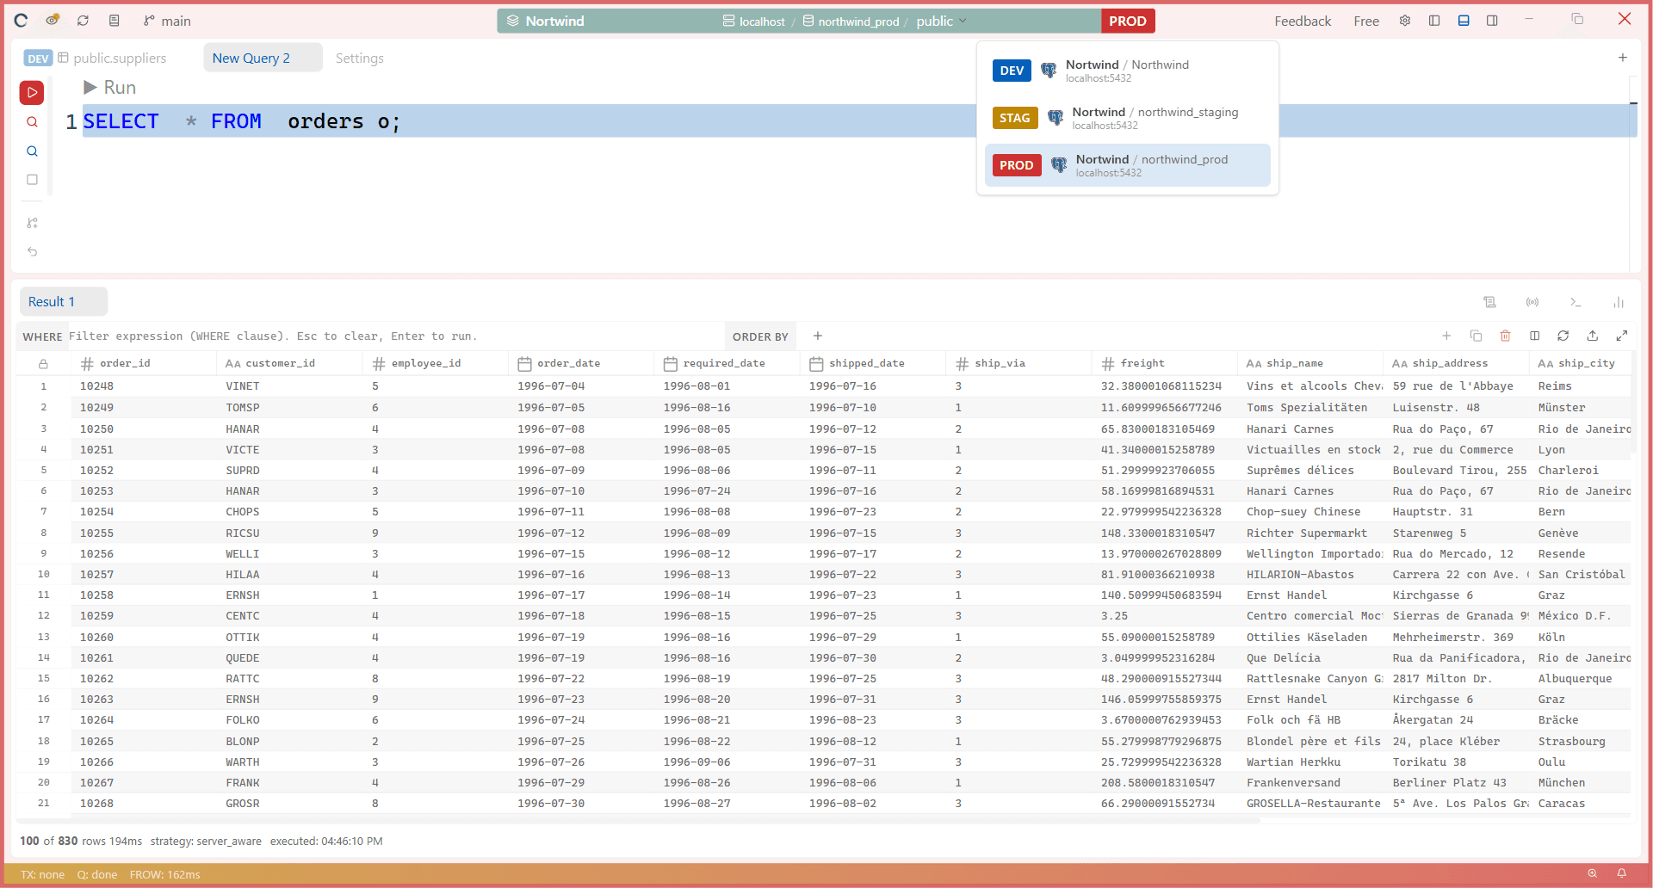Click the localhost server breadcrumb
This screenshot has height=888, width=1653.
(754, 21)
